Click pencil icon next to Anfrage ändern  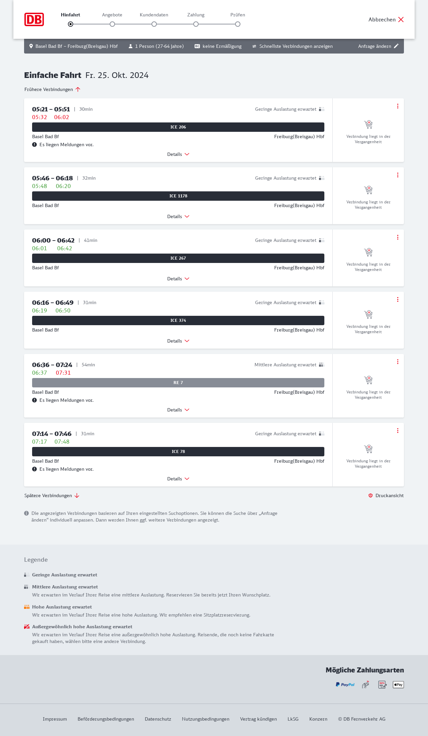(x=396, y=46)
